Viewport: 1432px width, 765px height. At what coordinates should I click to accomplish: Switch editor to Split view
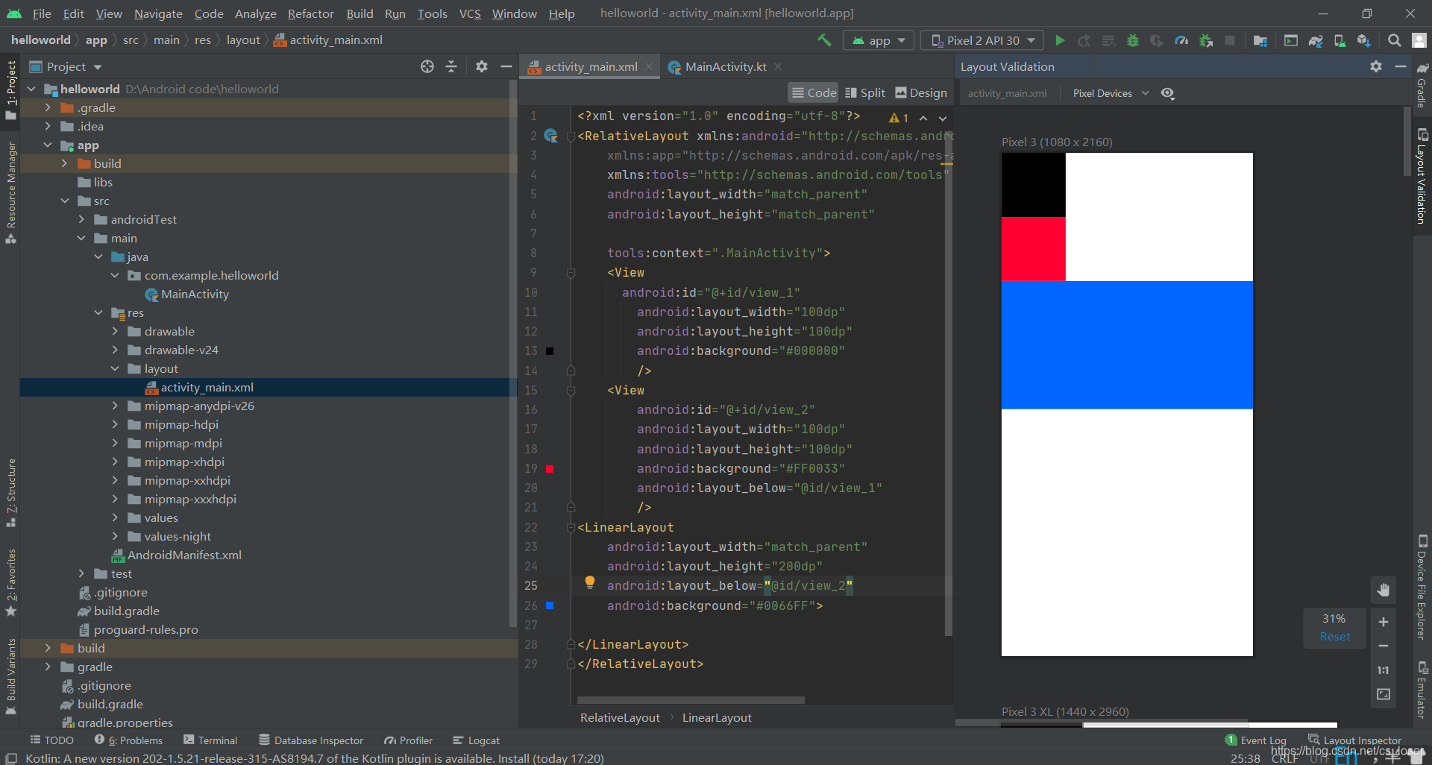pos(865,92)
